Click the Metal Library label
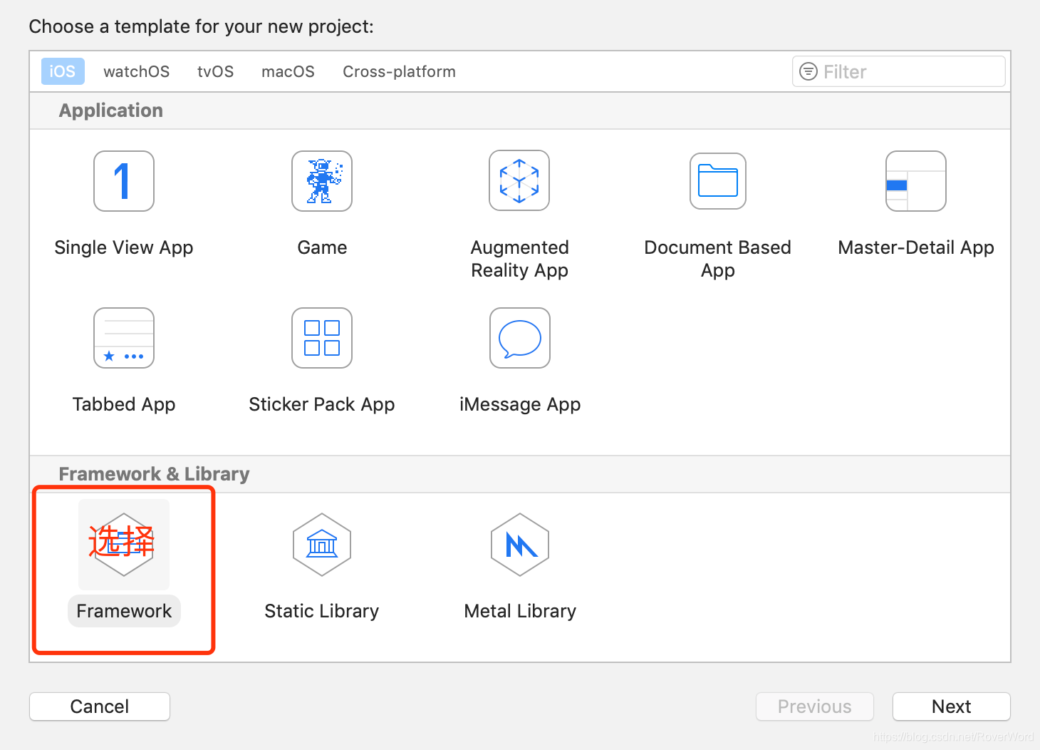 [520, 611]
